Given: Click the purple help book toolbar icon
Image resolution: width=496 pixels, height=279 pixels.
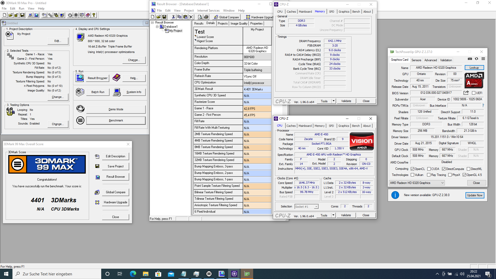Looking at the screenshot, I should (88, 15).
